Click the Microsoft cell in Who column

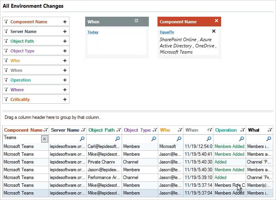(x=171, y=146)
